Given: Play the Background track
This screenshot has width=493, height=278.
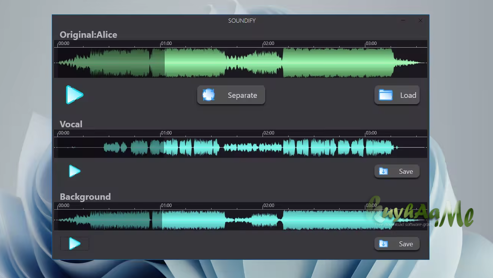Looking at the screenshot, I should [74, 244].
